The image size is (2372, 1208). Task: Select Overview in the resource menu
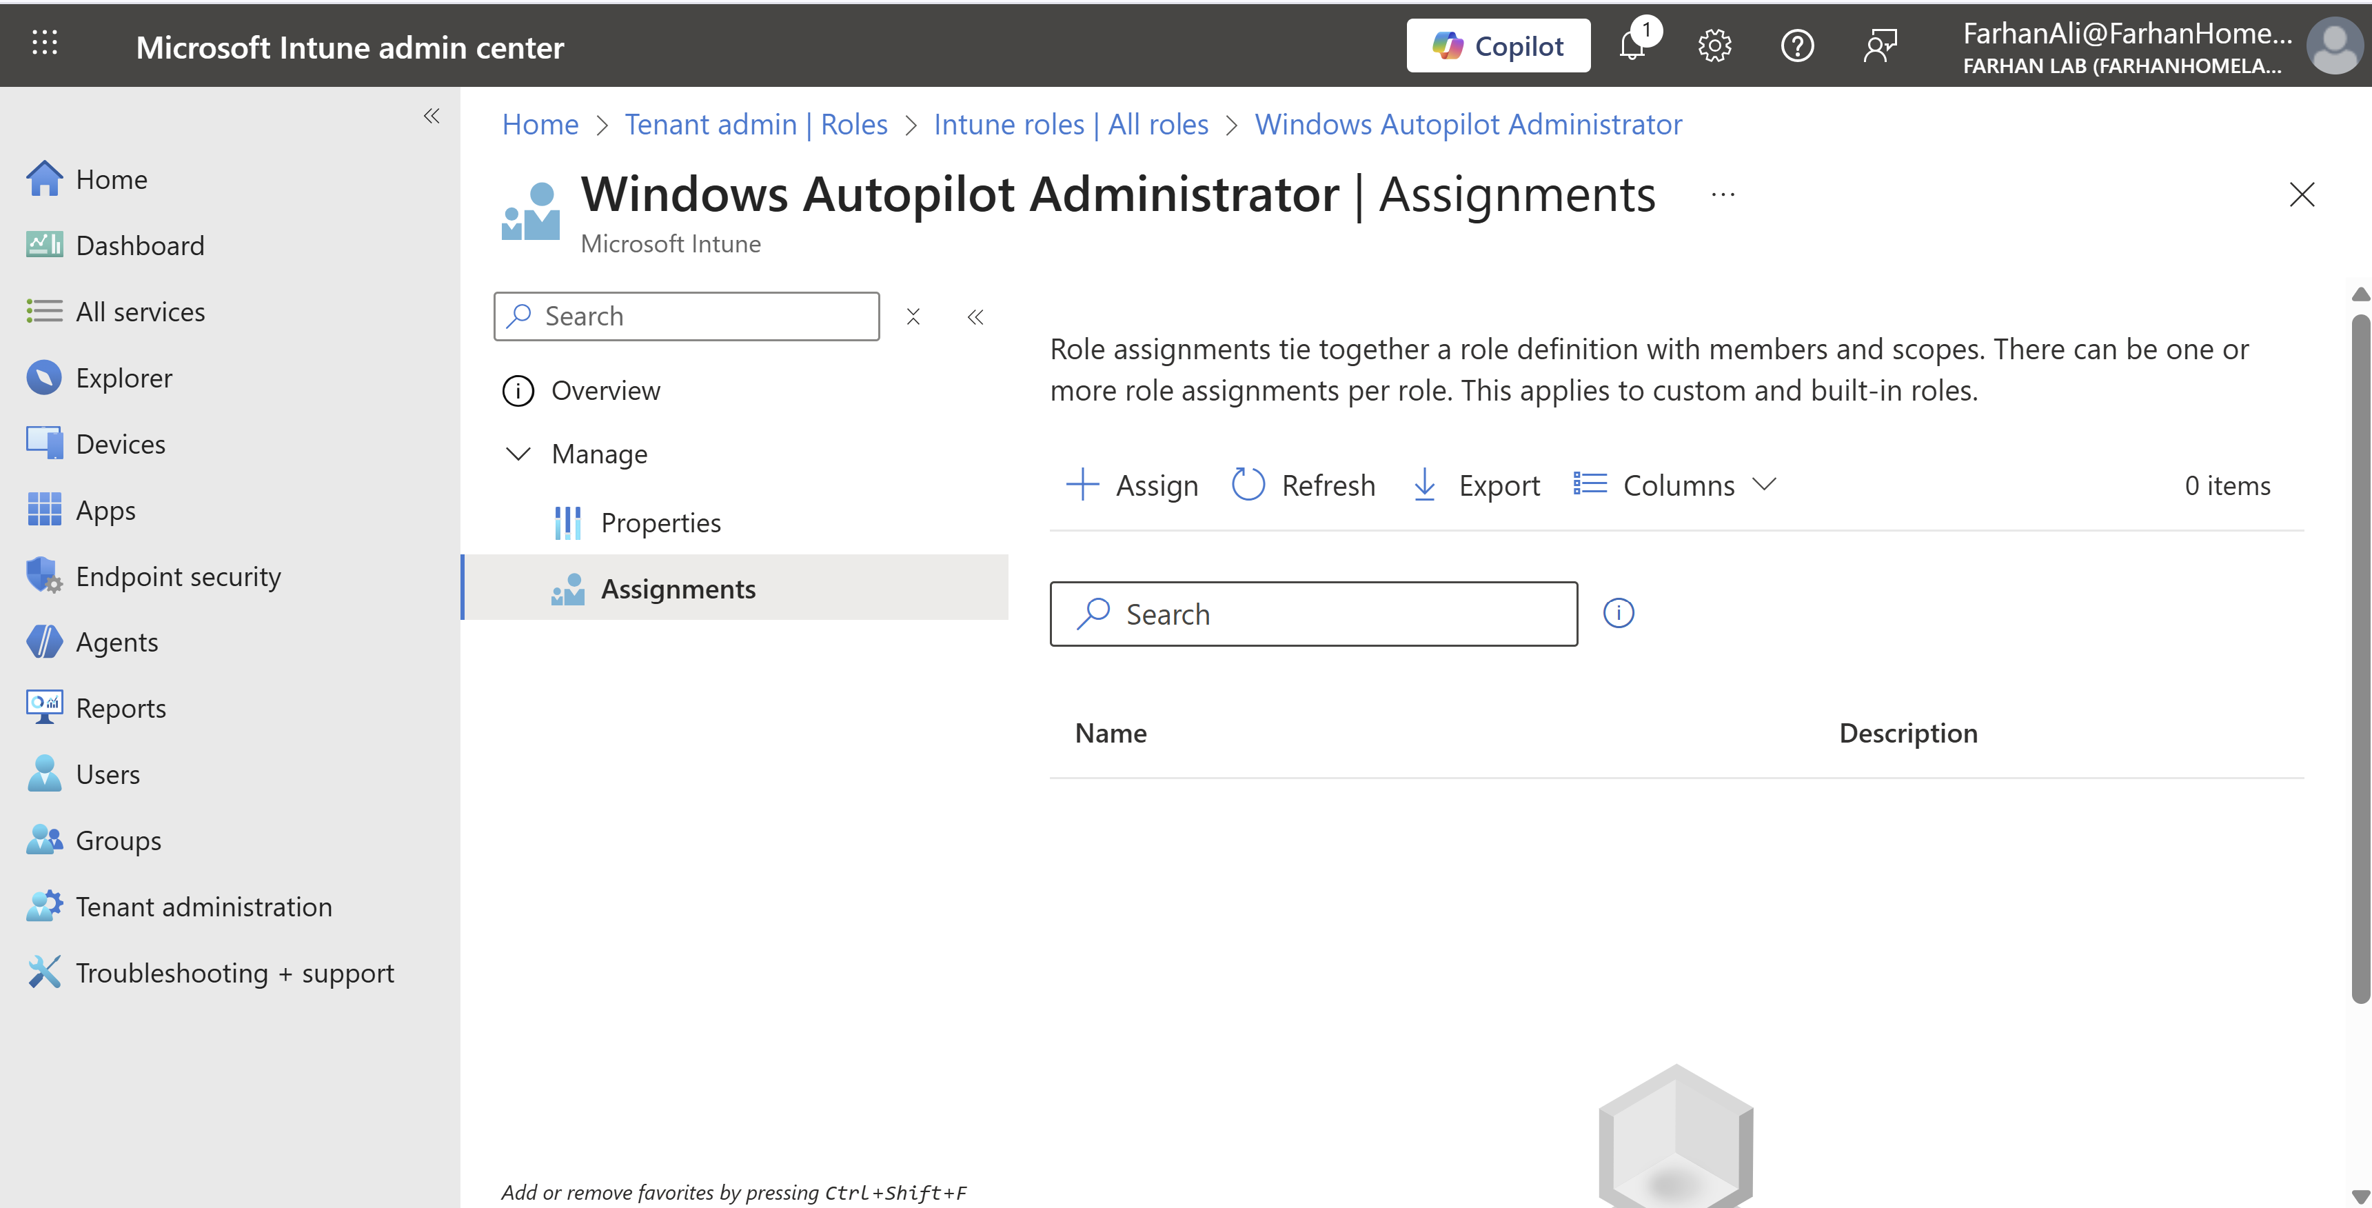pos(605,390)
